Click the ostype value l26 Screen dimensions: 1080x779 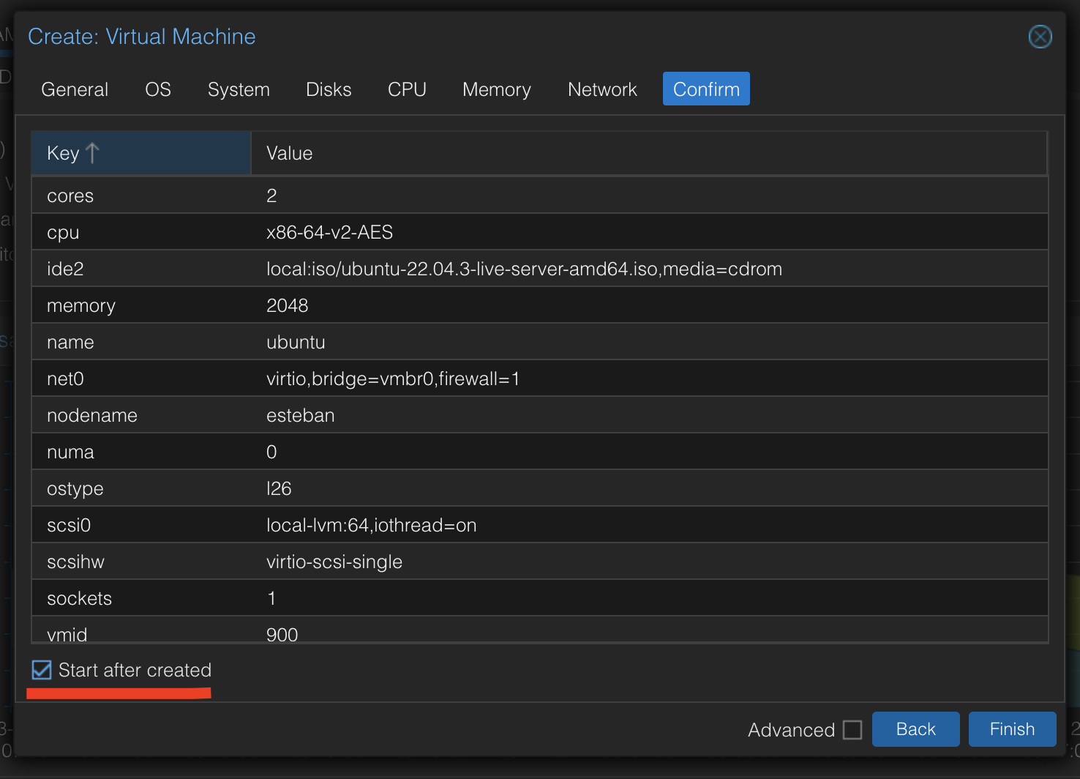pos(279,488)
